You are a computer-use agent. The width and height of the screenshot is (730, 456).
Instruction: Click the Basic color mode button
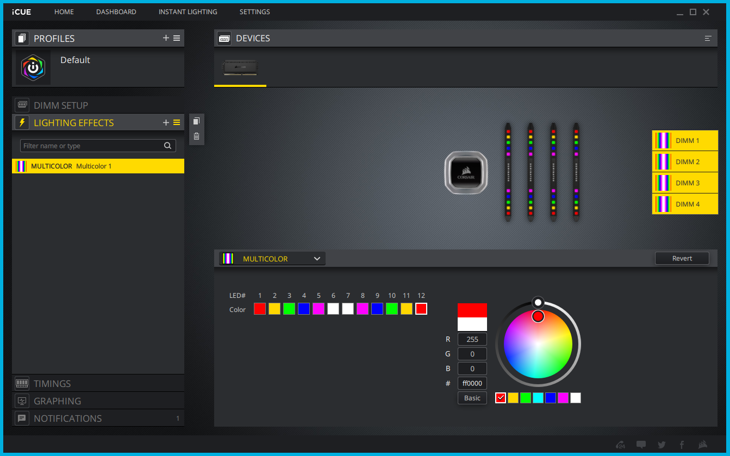472,398
